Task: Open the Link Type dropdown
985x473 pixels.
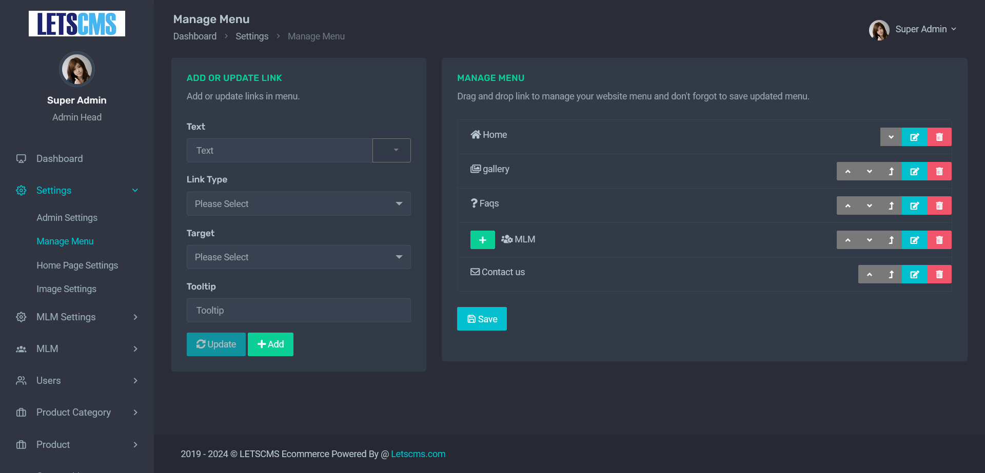Action: click(299, 203)
